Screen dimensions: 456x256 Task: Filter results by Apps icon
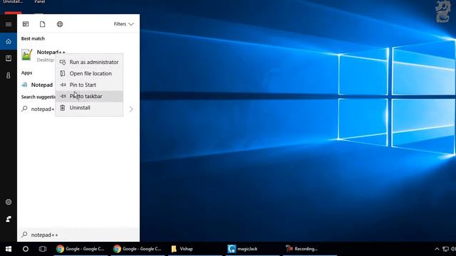(x=26, y=24)
